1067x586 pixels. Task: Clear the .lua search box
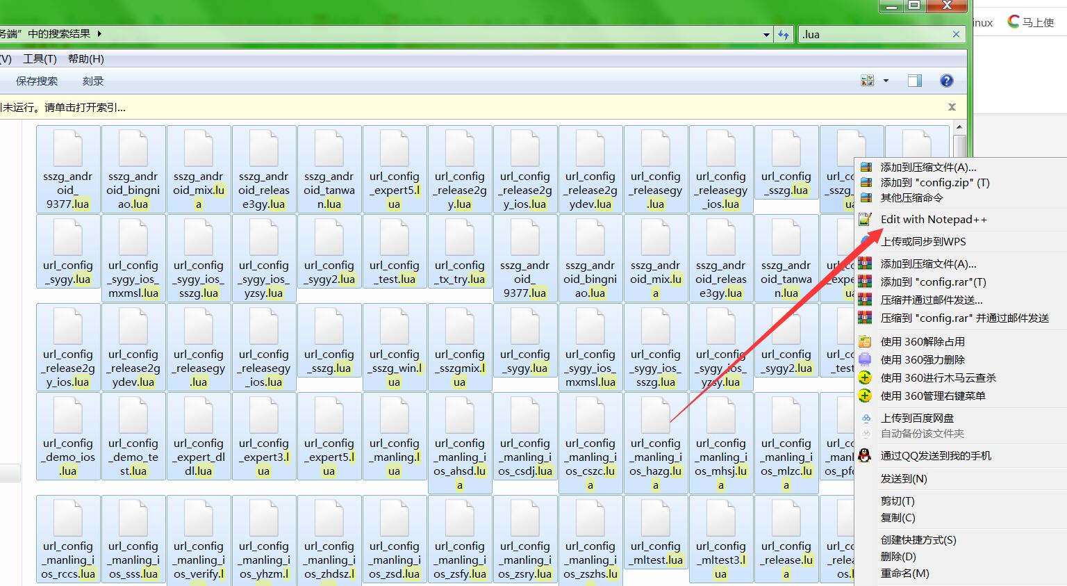[x=956, y=34]
